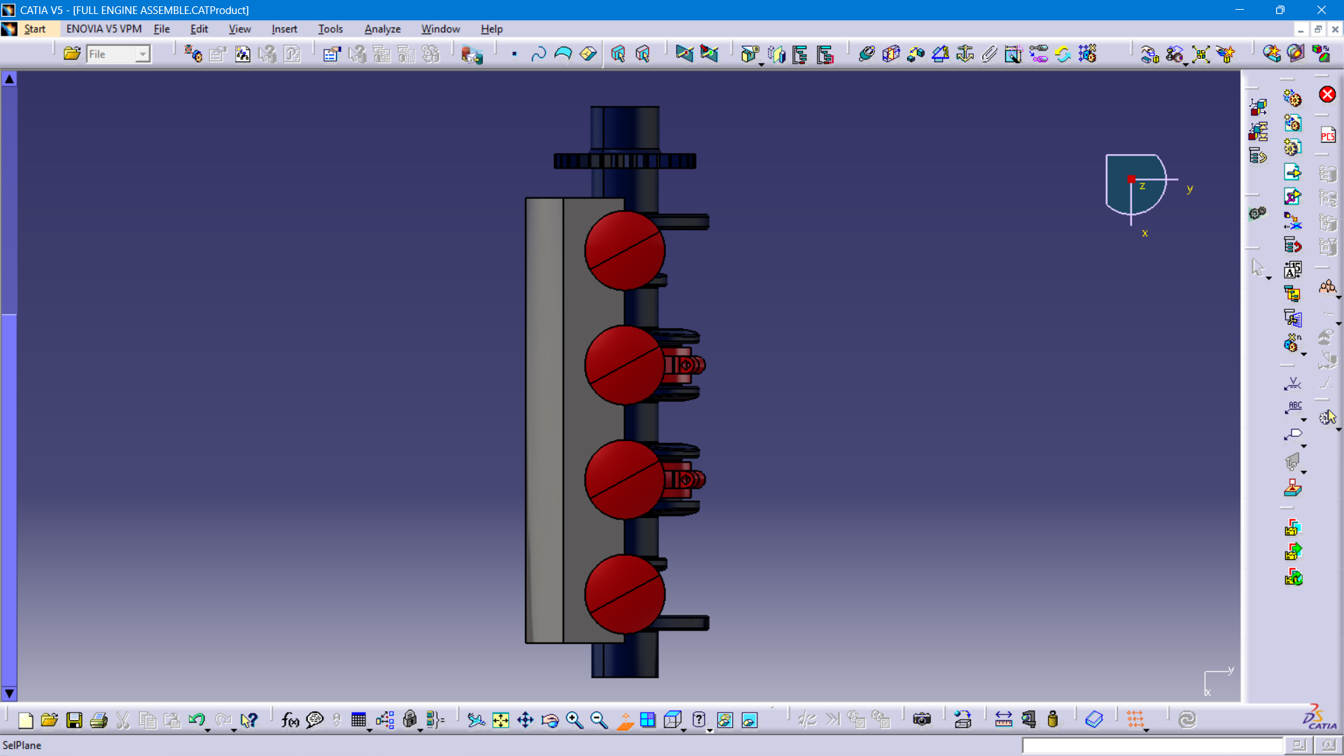This screenshot has height=756, width=1344.
Task: Click the command input field
Action: click(x=1152, y=745)
